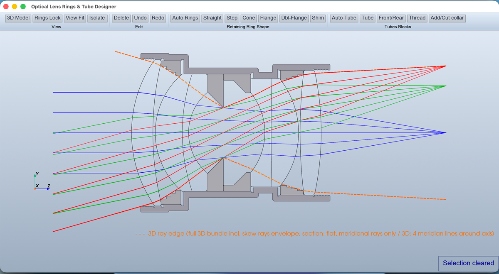
Task: Click the rear threaded barrel section at top
Action: 301,67
